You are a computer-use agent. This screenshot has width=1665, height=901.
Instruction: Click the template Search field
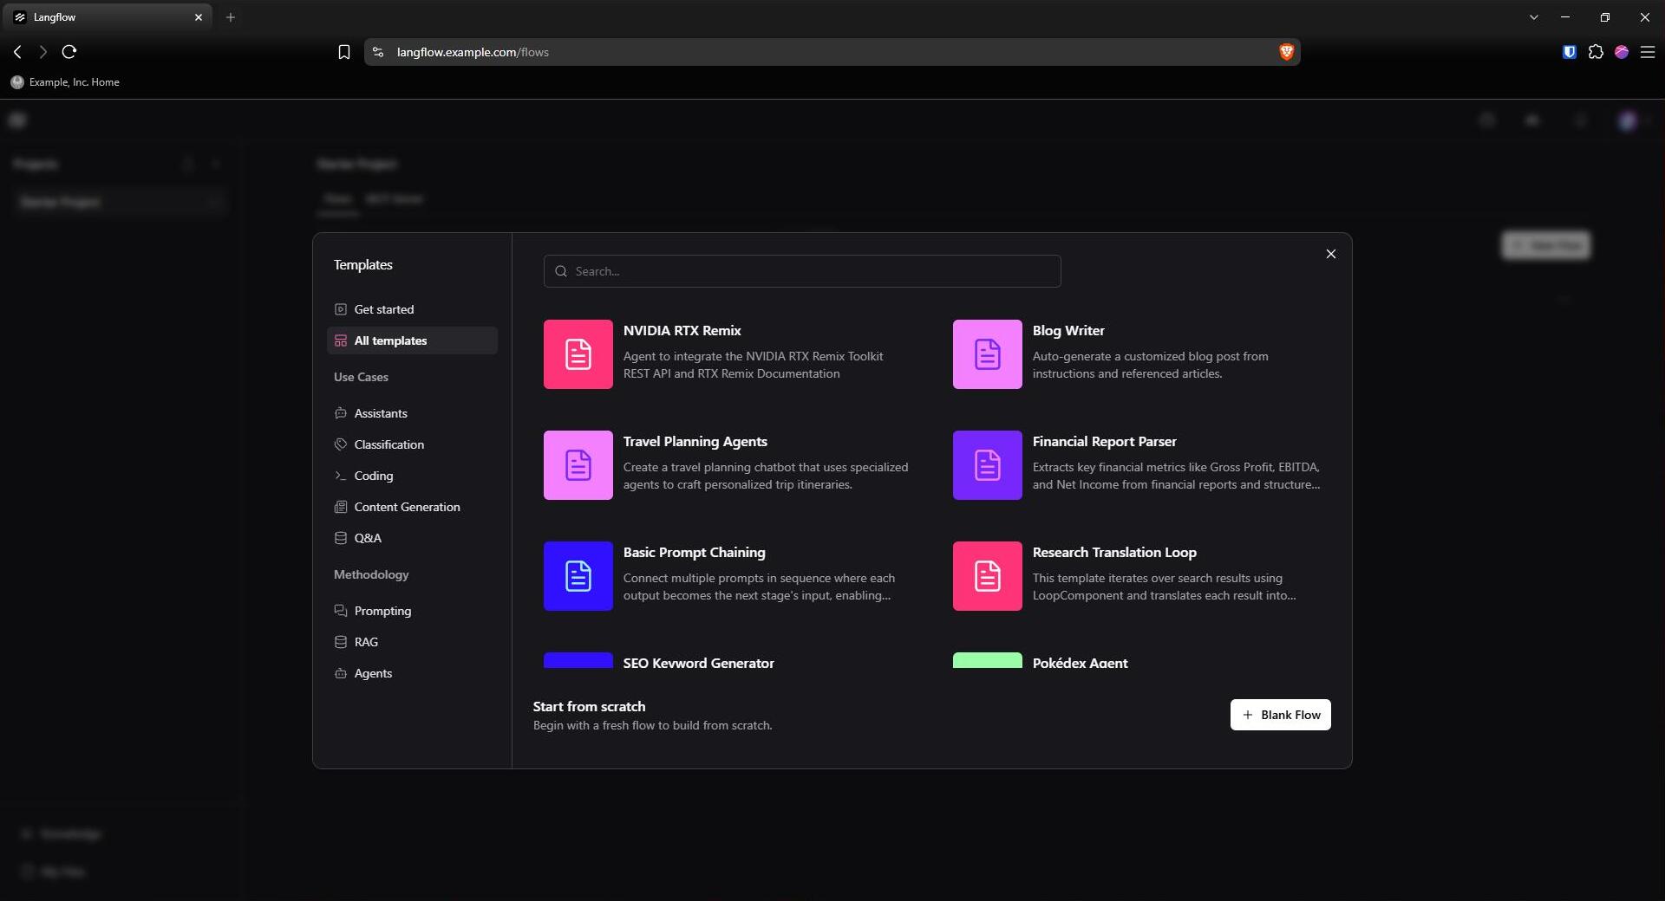[x=802, y=271]
